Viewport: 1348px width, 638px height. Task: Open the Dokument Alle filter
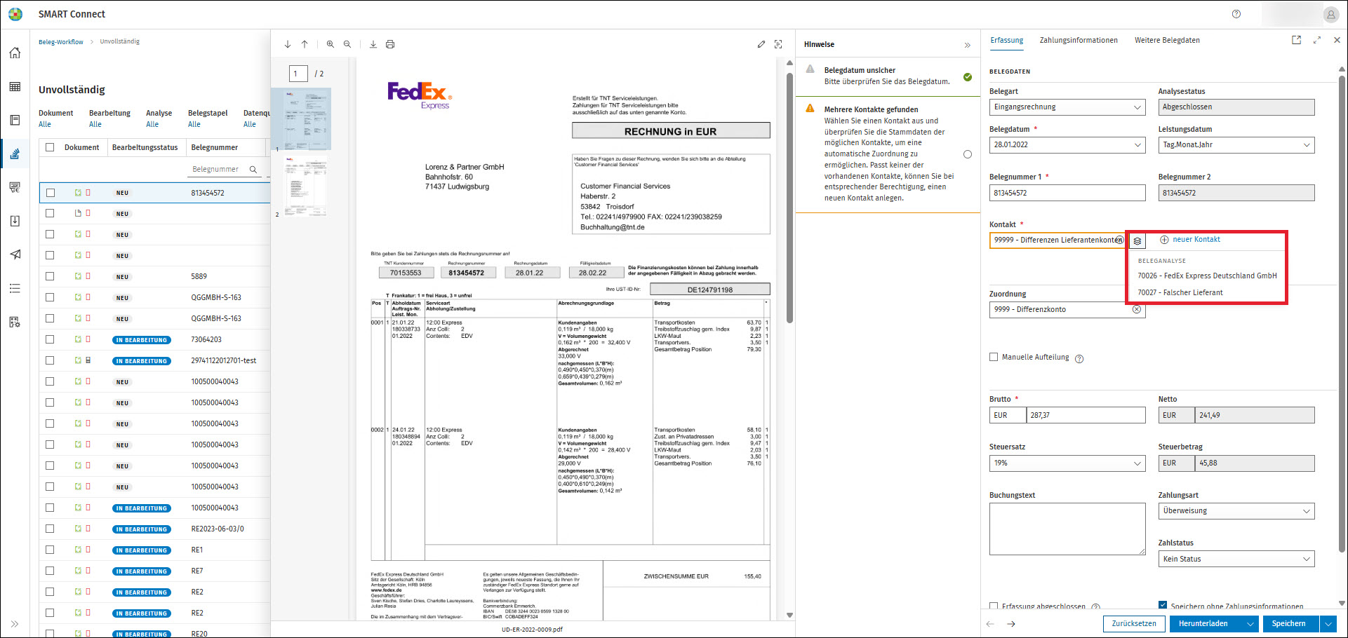click(45, 125)
